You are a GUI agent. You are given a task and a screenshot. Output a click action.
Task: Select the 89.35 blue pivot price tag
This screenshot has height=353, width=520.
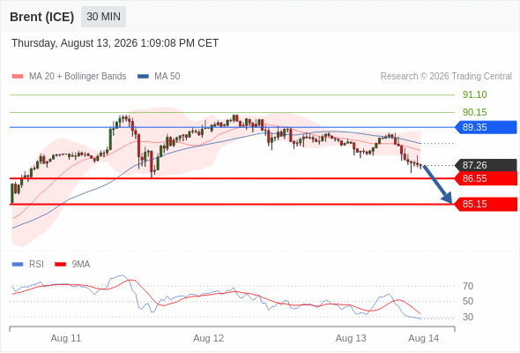click(486, 127)
